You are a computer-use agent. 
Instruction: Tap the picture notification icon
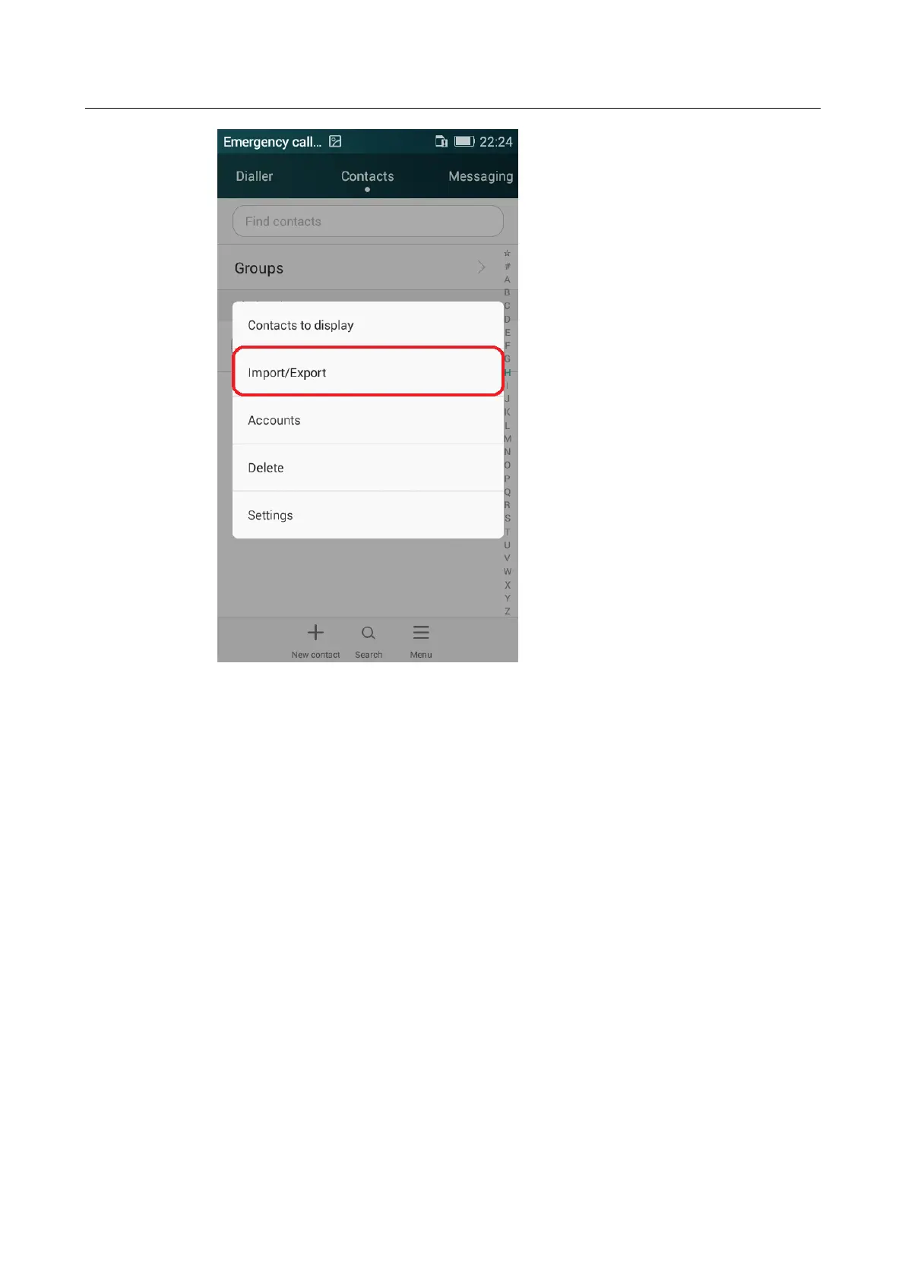(335, 141)
